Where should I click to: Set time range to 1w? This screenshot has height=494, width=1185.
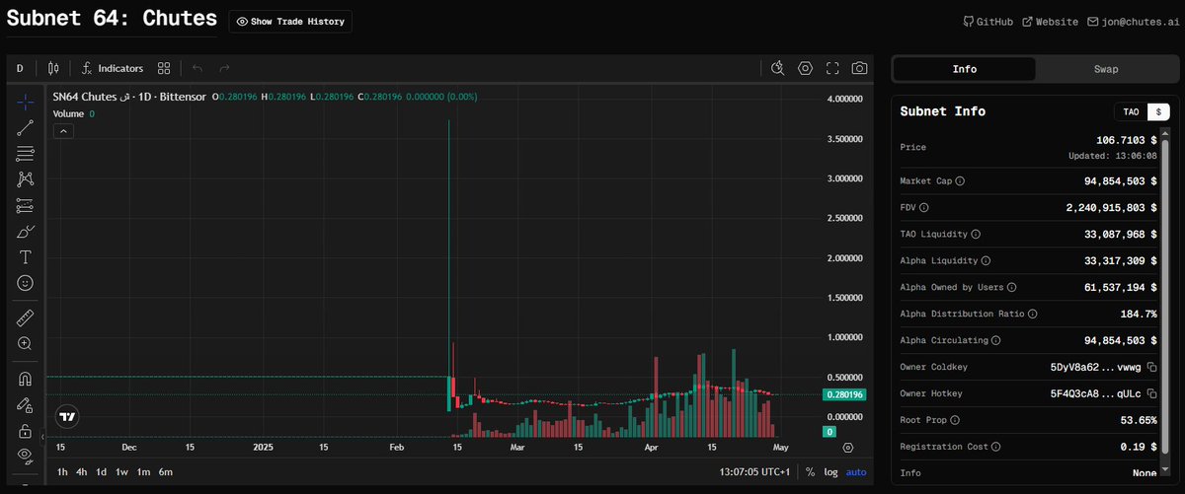pyautogui.click(x=121, y=472)
